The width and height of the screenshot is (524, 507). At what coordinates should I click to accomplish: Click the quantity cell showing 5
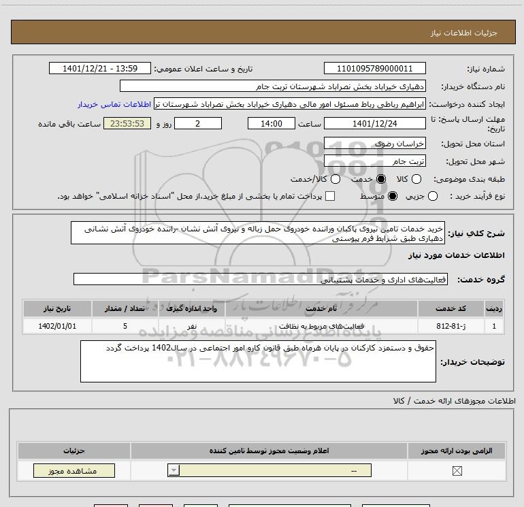125,326
